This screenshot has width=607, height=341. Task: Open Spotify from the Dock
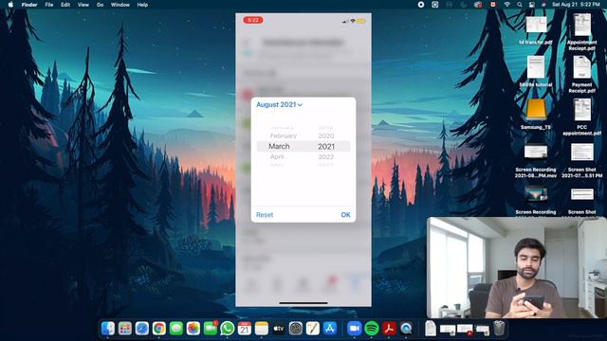click(x=372, y=329)
